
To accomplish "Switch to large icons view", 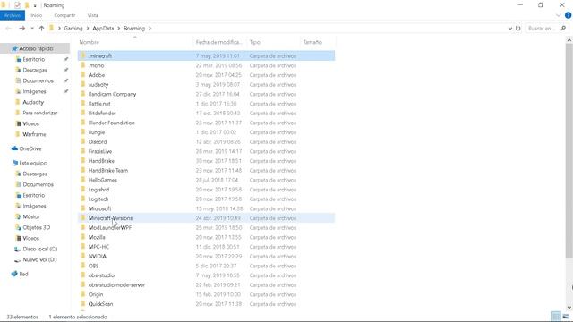I will pos(566,317).
